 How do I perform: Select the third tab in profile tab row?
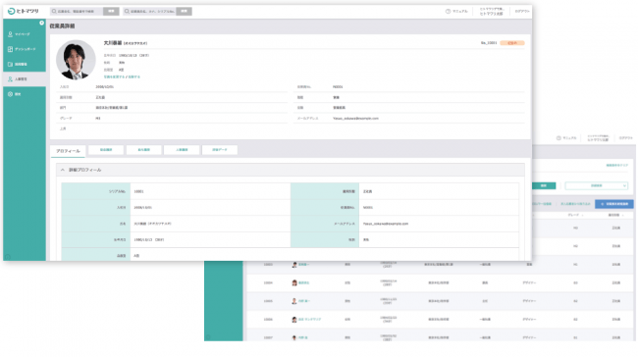coord(143,150)
